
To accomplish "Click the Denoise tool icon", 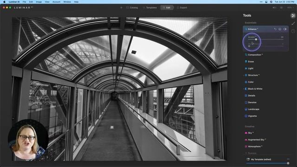I will click(246, 103).
